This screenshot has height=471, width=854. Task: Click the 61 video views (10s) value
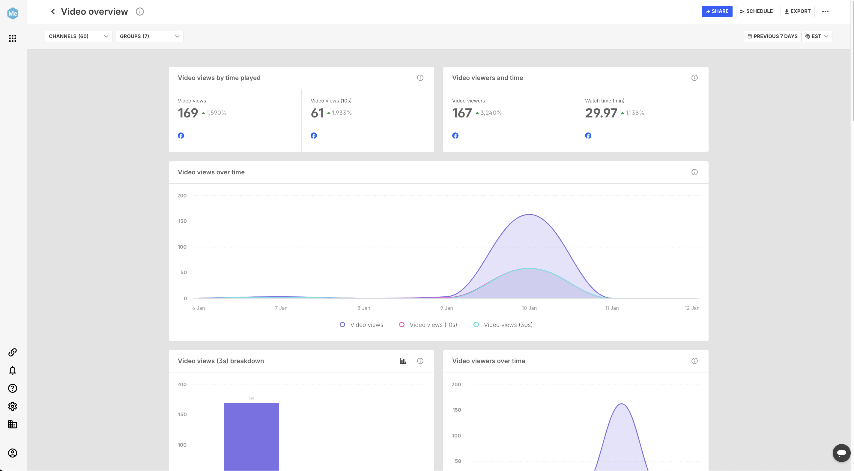point(317,113)
